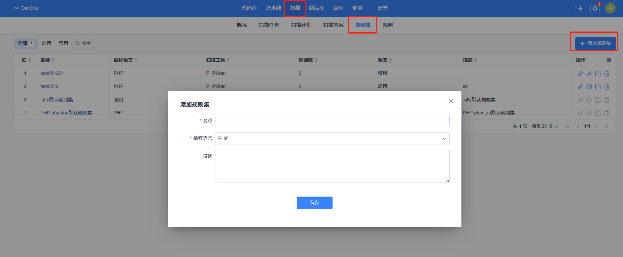Click the disable icon in test0512 row
The height and width of the screenshot is (257, 623).
[589, 87]
